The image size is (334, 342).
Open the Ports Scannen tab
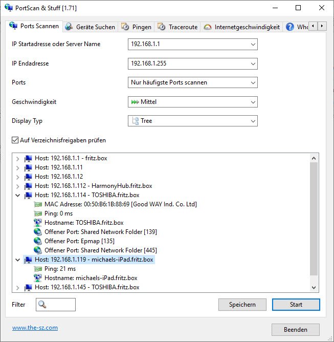34,26
